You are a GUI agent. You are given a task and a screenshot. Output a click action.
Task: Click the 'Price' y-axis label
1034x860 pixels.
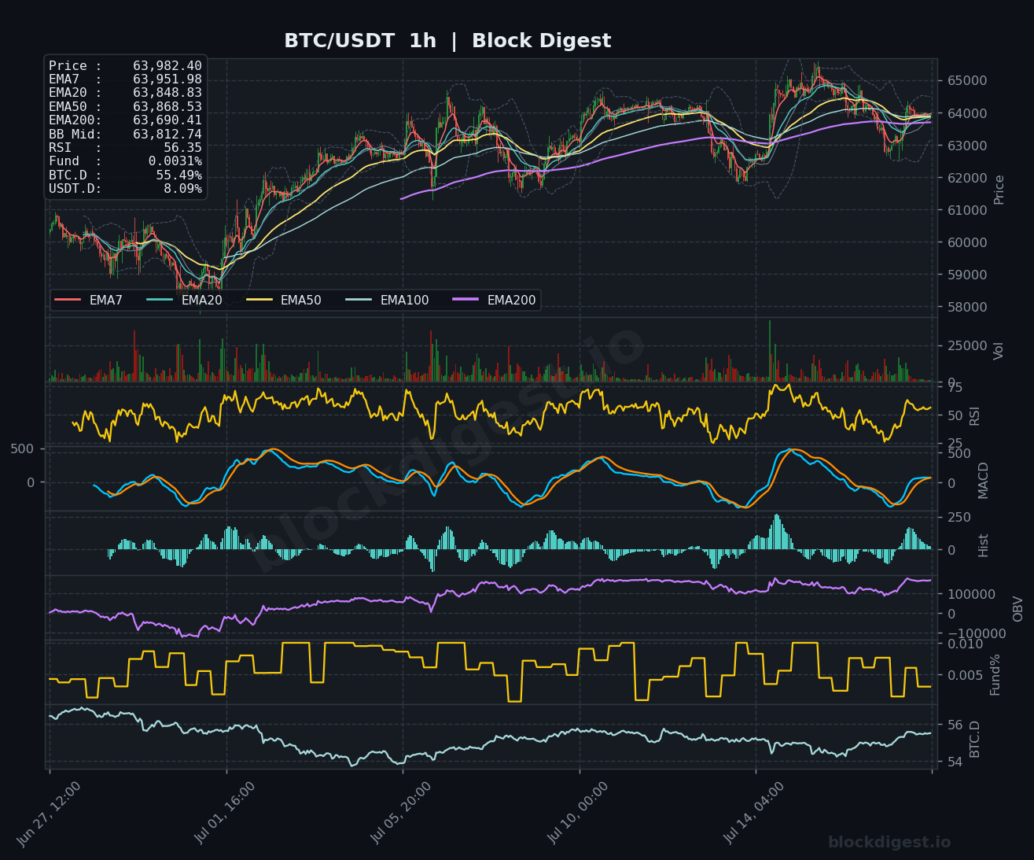coord(999,190)
